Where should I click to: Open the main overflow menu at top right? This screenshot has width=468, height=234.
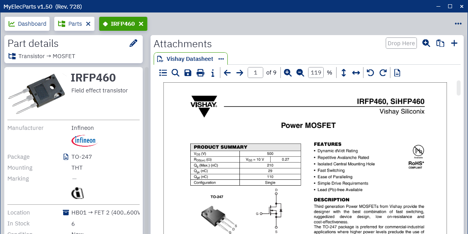point(458,24)
